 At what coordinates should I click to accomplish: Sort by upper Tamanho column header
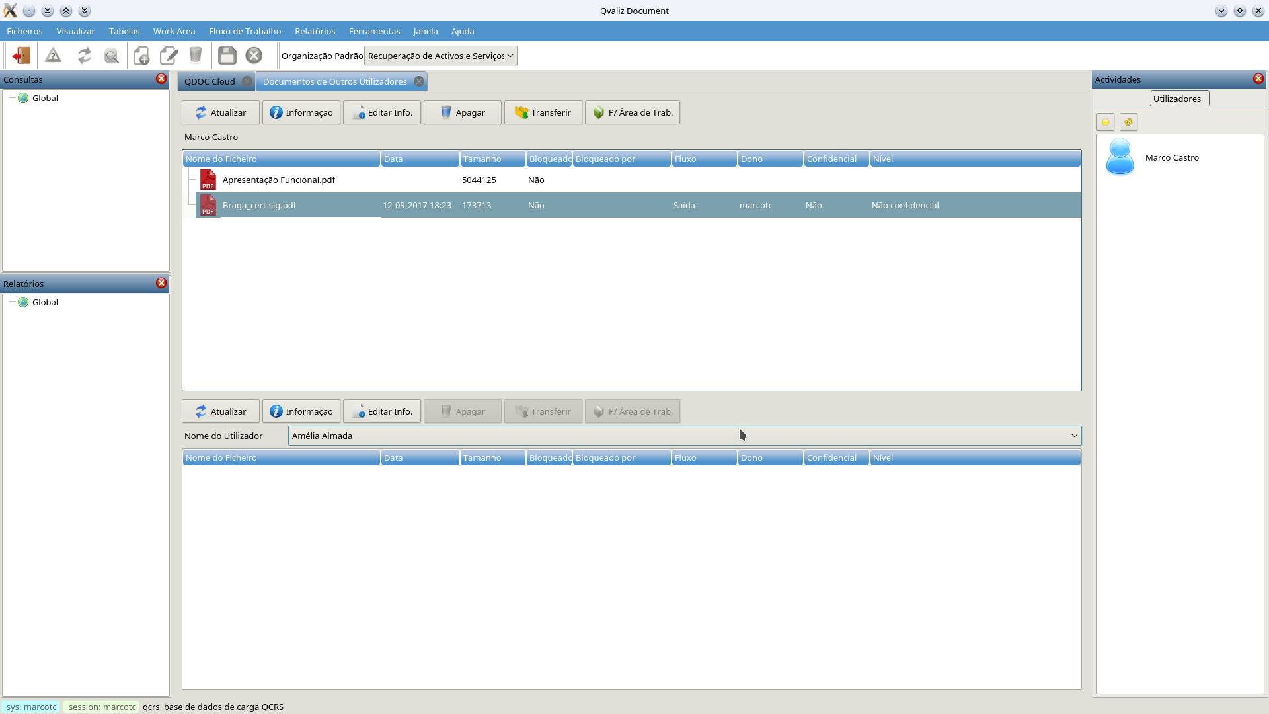492,159
